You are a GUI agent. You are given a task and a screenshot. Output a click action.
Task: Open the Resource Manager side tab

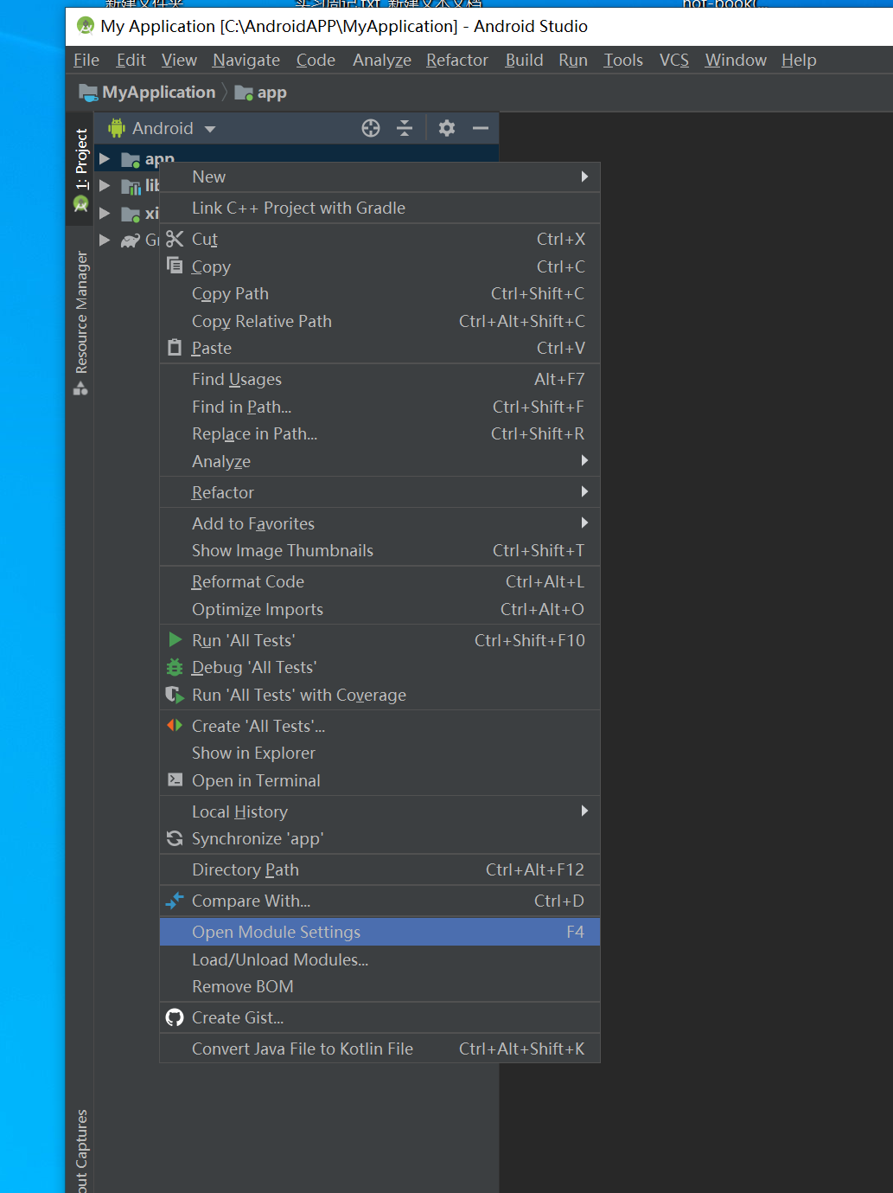(80, 323)
